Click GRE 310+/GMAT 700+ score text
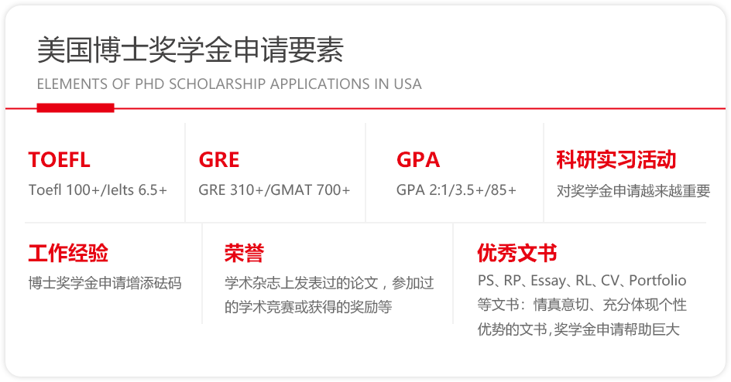 coord(274,189)
